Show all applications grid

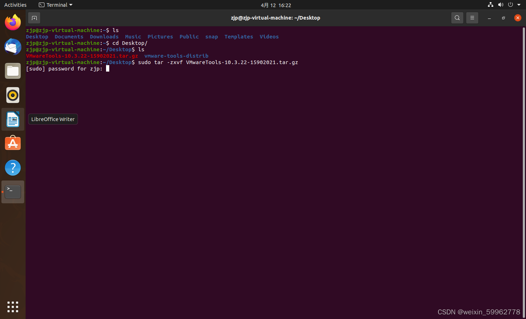pyautogui.click(x=13, y=307)
